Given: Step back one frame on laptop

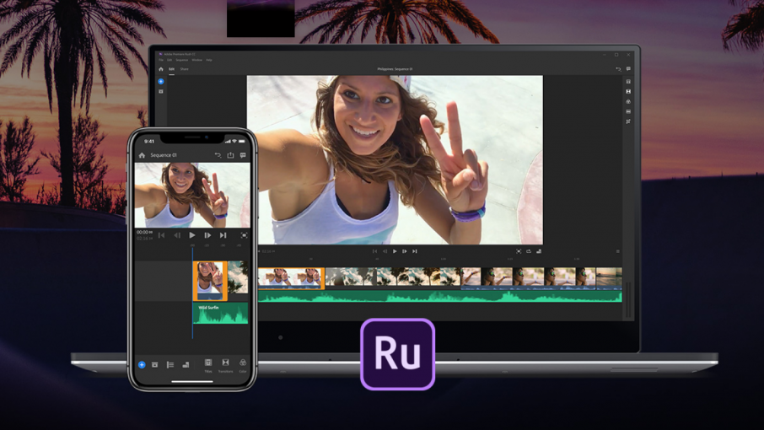Looking at the screenshot, I should tap(385, 251).
